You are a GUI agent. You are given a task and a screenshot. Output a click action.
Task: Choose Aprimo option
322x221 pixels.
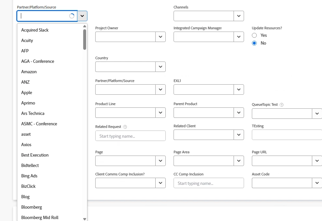click(50, 103)
